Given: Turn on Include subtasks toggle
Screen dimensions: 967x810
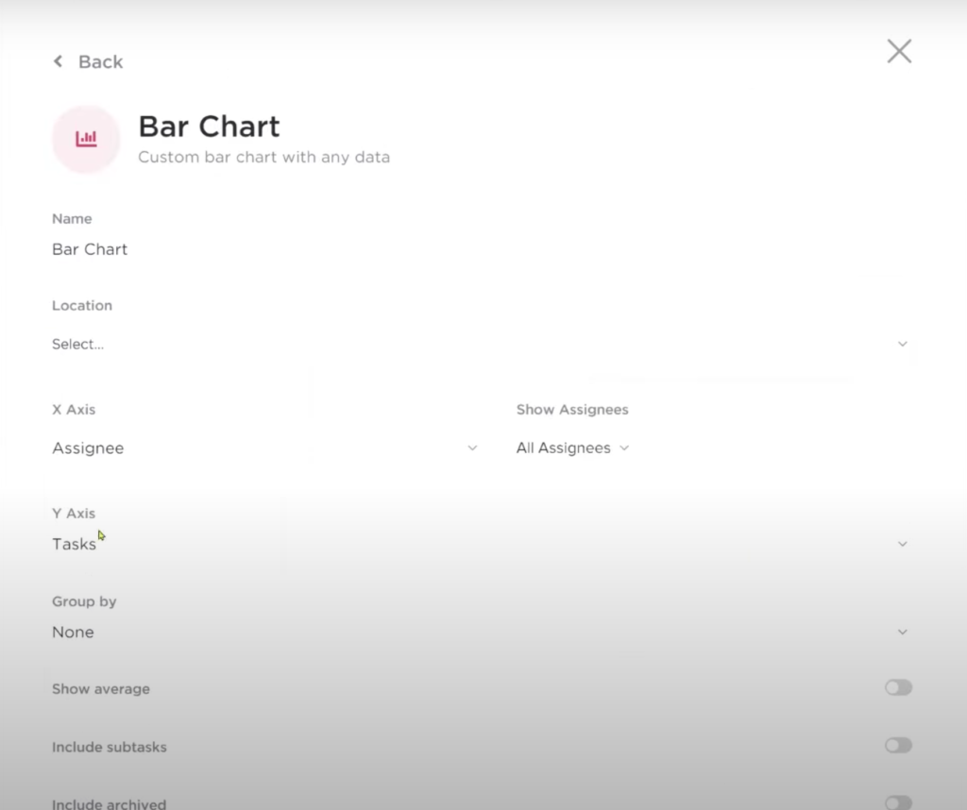Looking at the screenshot, I should (899, 745).
